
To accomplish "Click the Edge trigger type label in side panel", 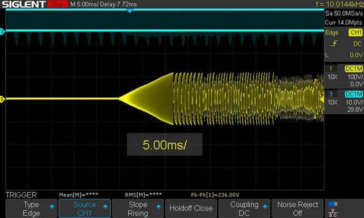I will click(332, 33).
